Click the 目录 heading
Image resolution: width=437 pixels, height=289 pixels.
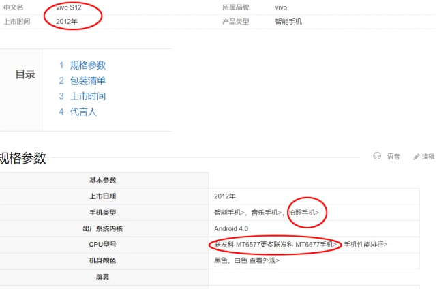point(25,74)
